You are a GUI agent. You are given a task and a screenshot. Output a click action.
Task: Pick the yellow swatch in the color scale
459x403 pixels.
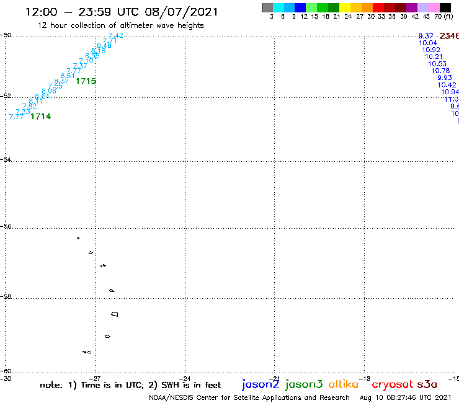[345, 8]
